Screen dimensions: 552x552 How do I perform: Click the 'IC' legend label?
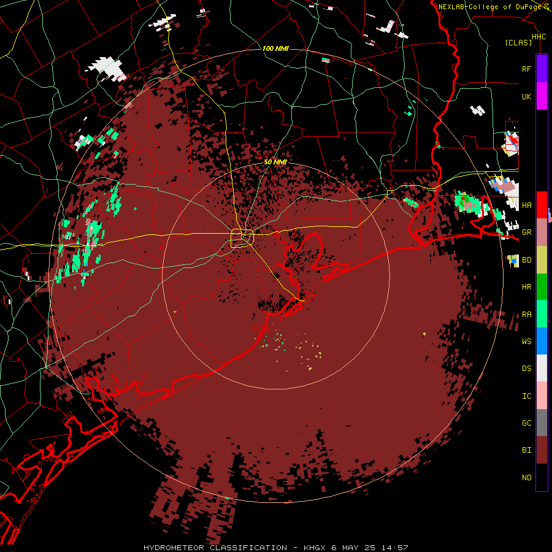pyautogui.click(x=526, y=396)
